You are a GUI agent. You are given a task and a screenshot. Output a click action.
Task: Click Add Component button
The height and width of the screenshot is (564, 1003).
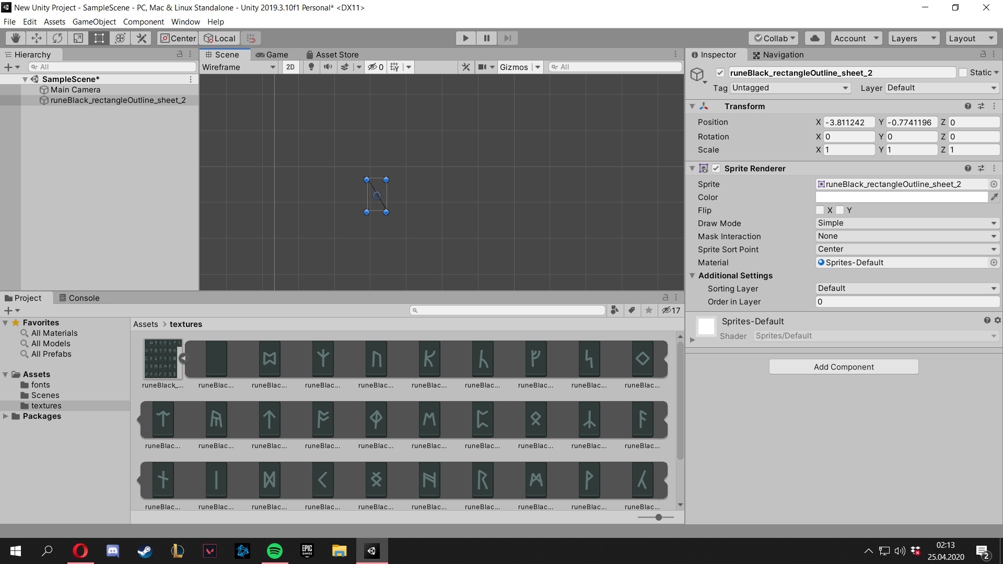pos(843,367)
